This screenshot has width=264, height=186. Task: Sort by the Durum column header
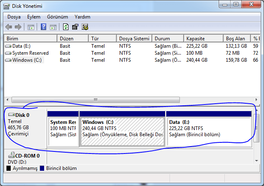click(168, 39)
